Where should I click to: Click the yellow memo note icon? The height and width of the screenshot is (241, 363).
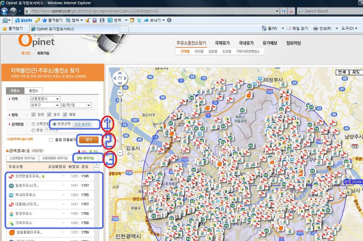132,20
